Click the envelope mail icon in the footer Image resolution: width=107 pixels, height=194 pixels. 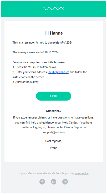point(54,182)
